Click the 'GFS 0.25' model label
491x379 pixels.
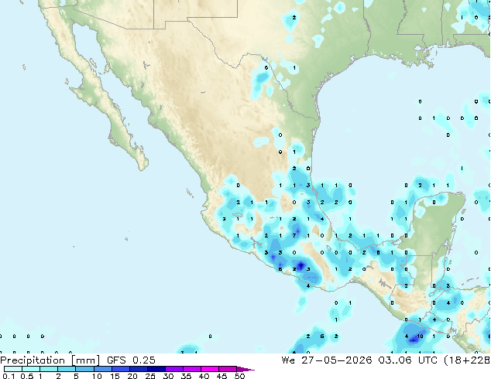click(x=131, y=360)
